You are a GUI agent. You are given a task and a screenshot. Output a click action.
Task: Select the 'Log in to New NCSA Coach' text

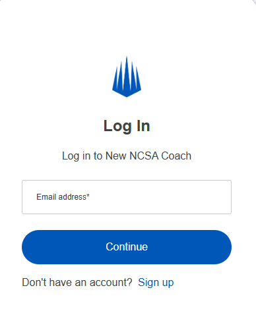click(x=127, y=156)
